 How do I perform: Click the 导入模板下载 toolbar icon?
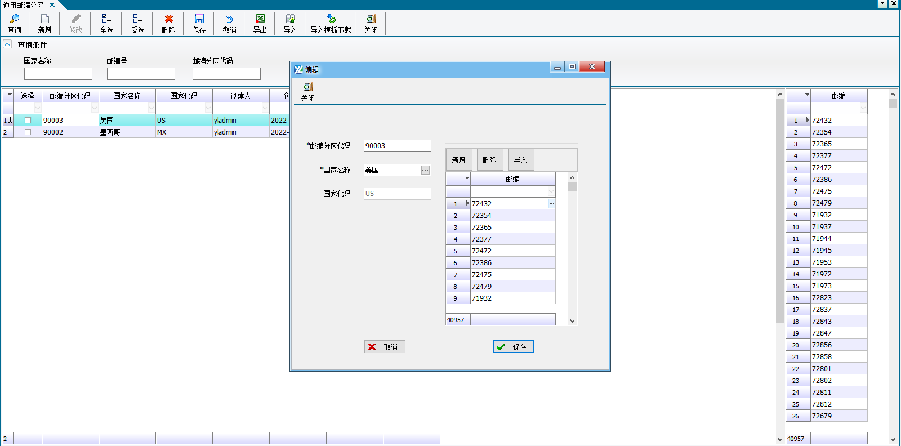pos(331,24)
